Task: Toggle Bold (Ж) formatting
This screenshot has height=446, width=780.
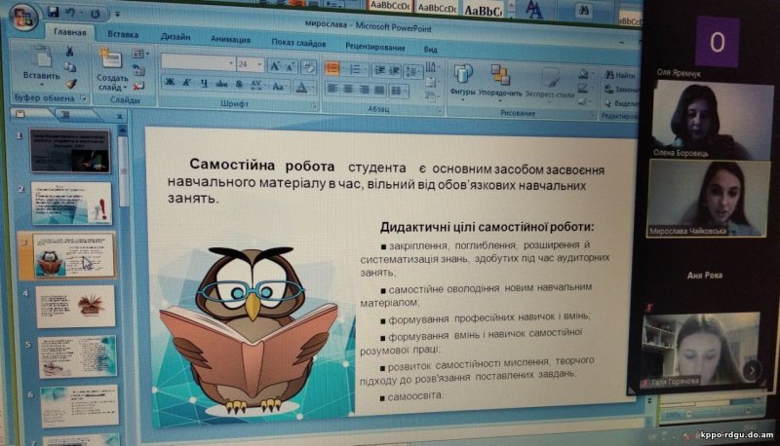Action: tap(169, 82)
